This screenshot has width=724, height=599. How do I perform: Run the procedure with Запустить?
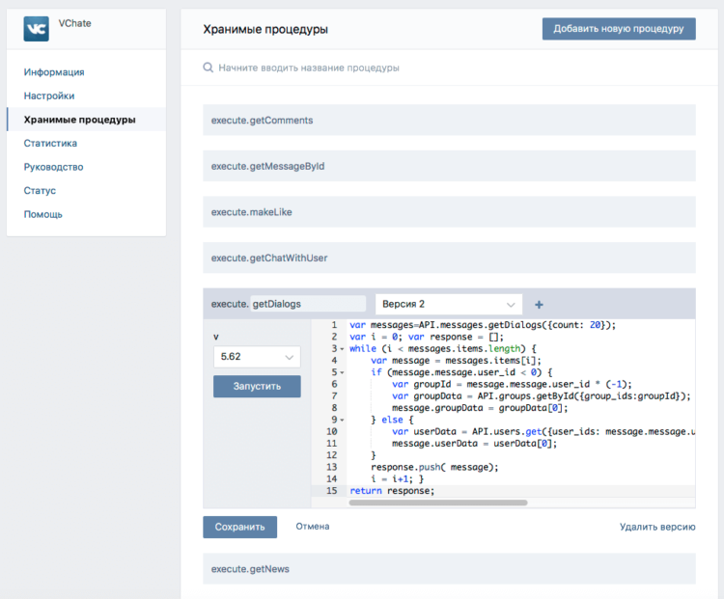pyautogui.click(x=257, y=386)
